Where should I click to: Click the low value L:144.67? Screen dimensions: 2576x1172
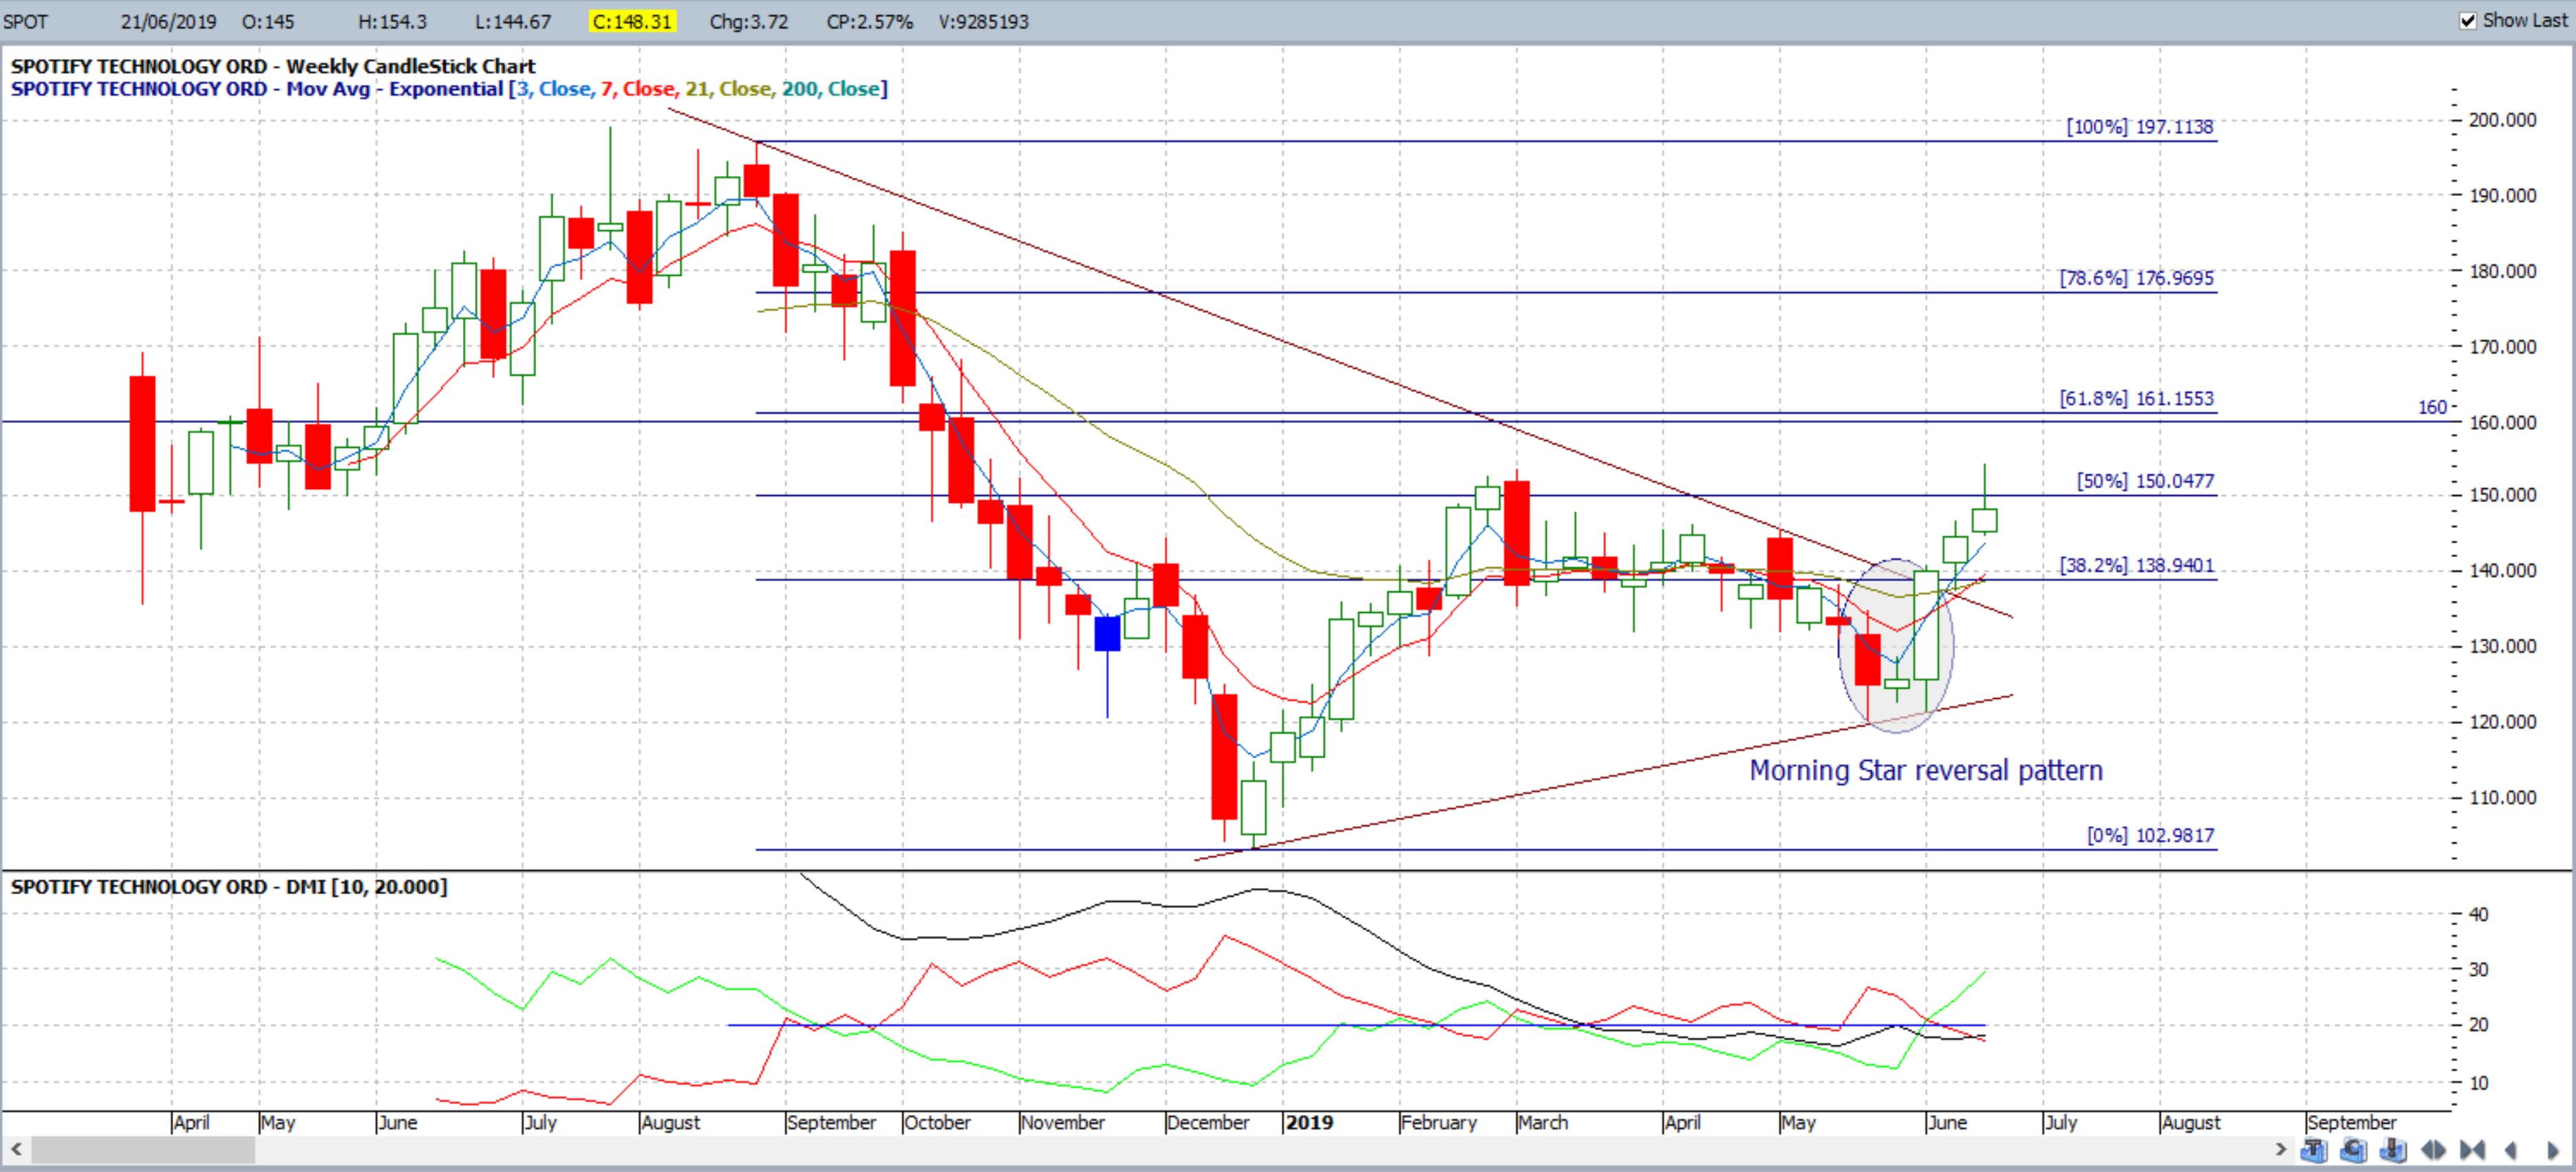512,21
